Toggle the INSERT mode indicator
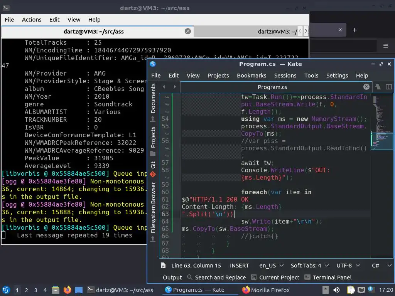The width and height of the screenshot is (395, 296). coord(239,266)
